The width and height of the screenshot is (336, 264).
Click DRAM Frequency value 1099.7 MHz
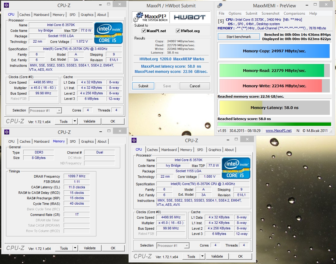tap(77, 176)
